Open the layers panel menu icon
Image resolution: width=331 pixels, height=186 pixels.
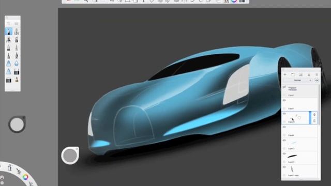point(317,74)
